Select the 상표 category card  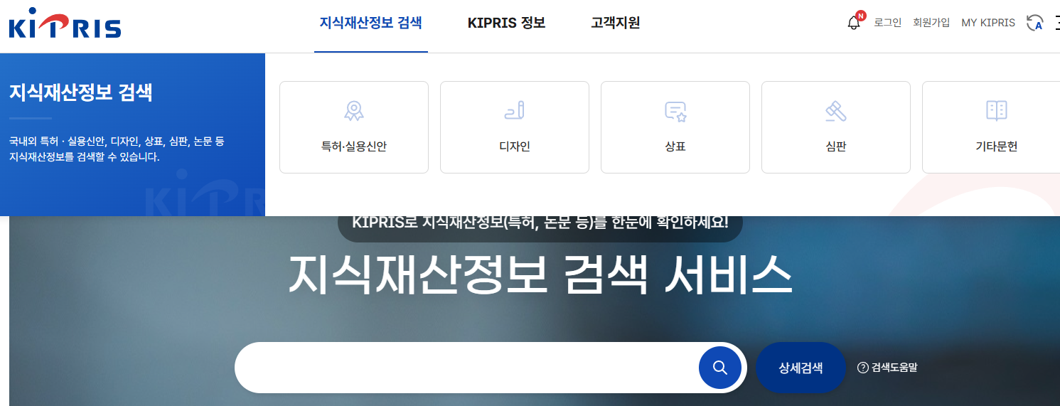[675, 127]
